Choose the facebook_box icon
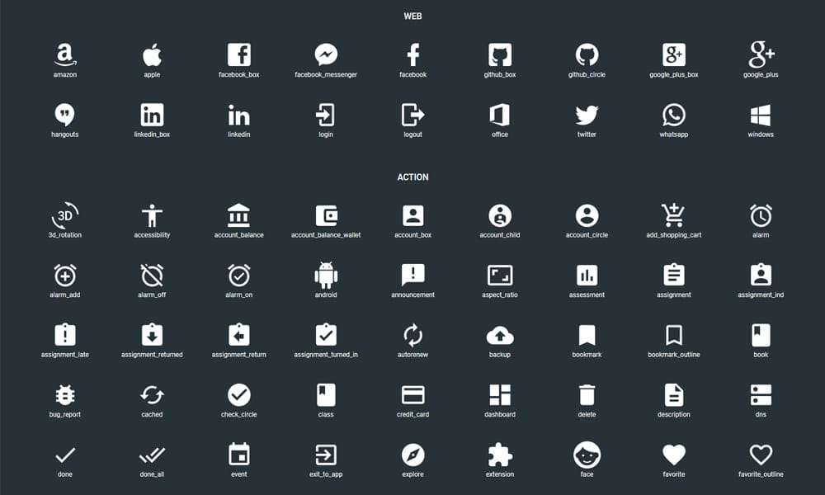The image size is (825, 495). pos(239,54)
